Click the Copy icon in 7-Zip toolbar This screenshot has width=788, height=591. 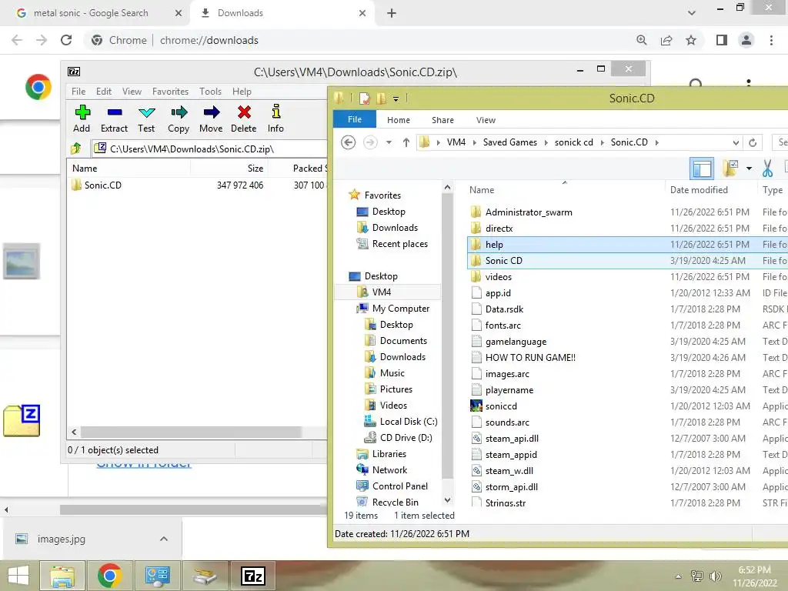click(x=179, y=119)
